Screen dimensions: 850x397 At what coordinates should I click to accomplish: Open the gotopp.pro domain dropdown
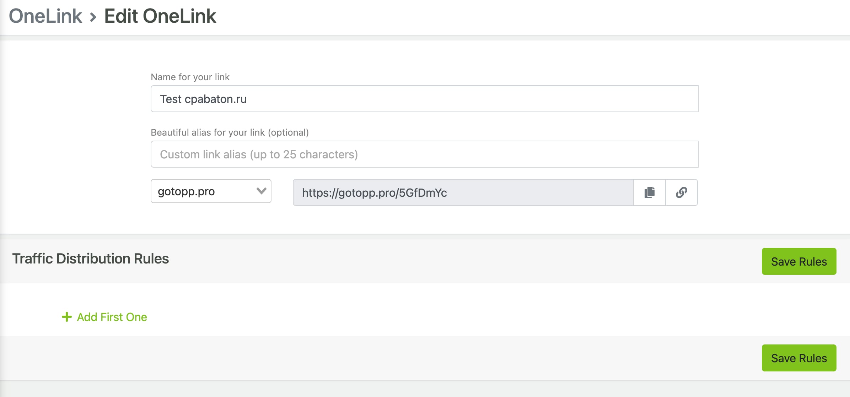point(211,191)
